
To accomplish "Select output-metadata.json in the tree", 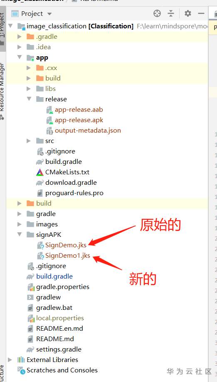I will coord(88,131).
